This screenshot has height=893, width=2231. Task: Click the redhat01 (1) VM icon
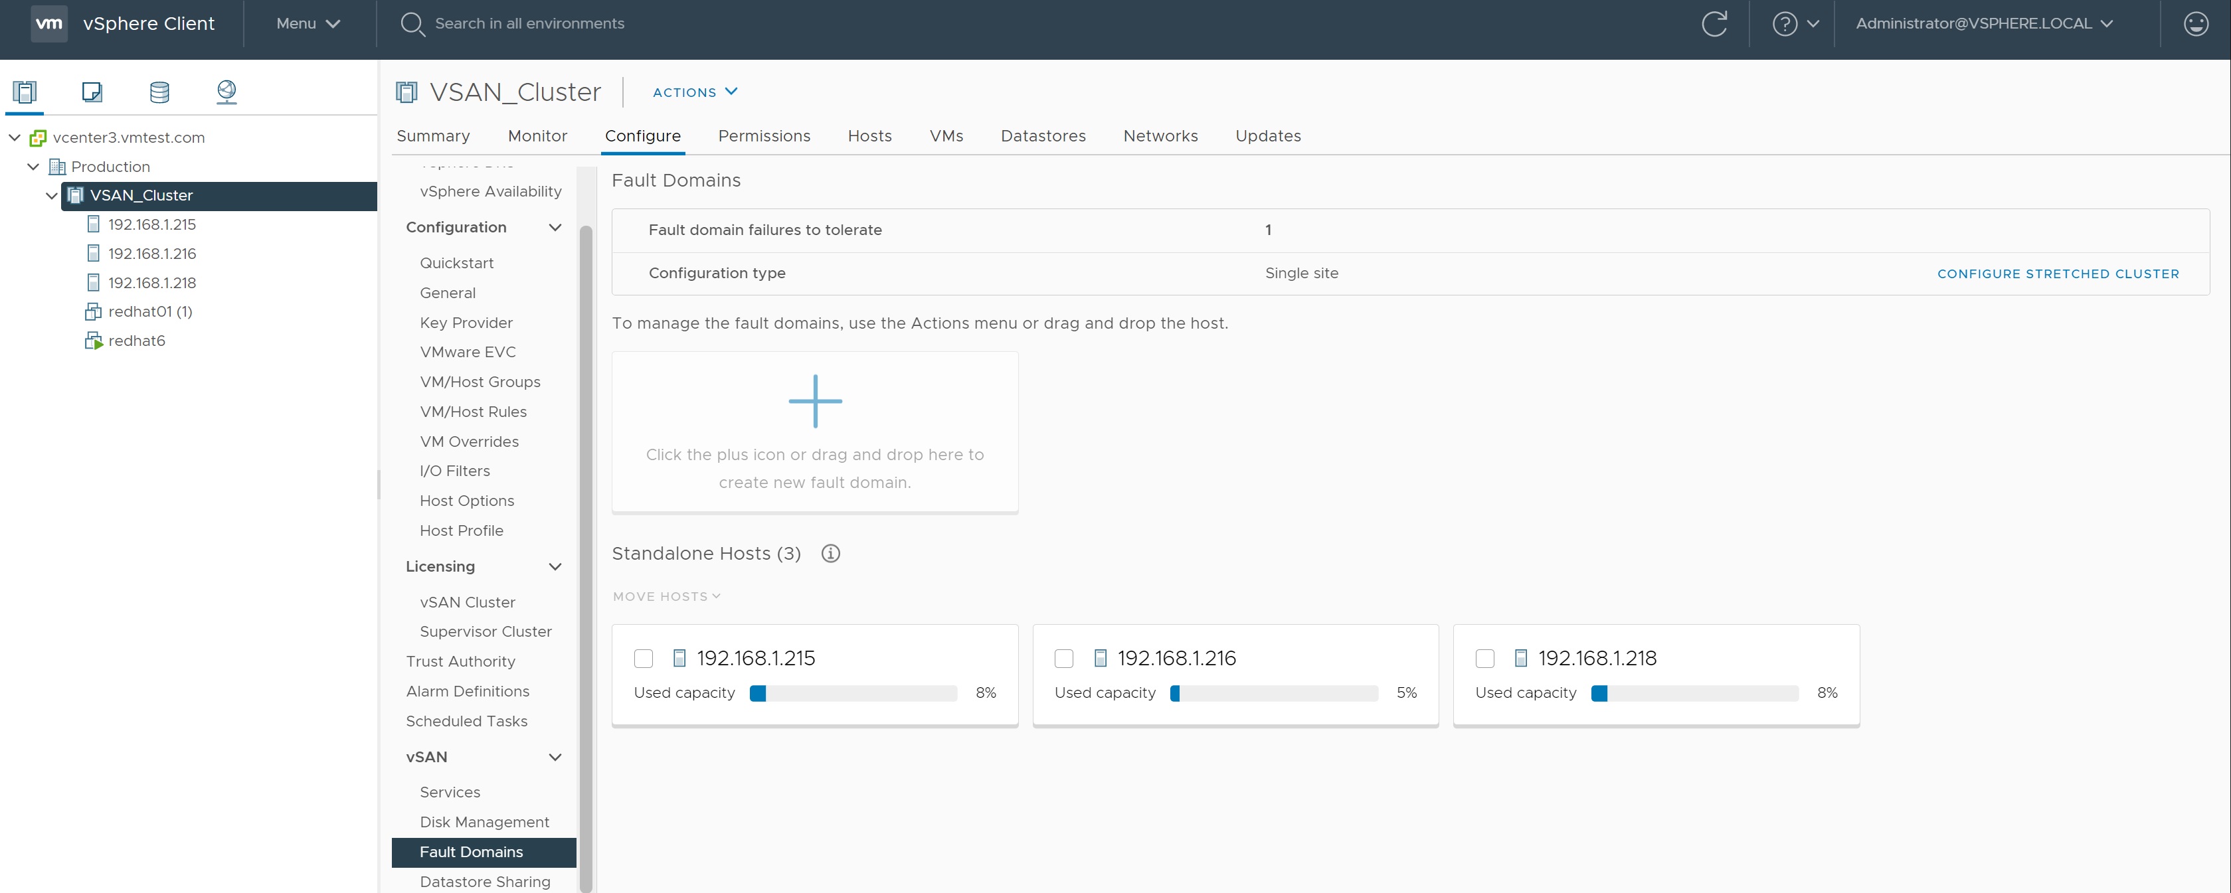pos(94,312)
